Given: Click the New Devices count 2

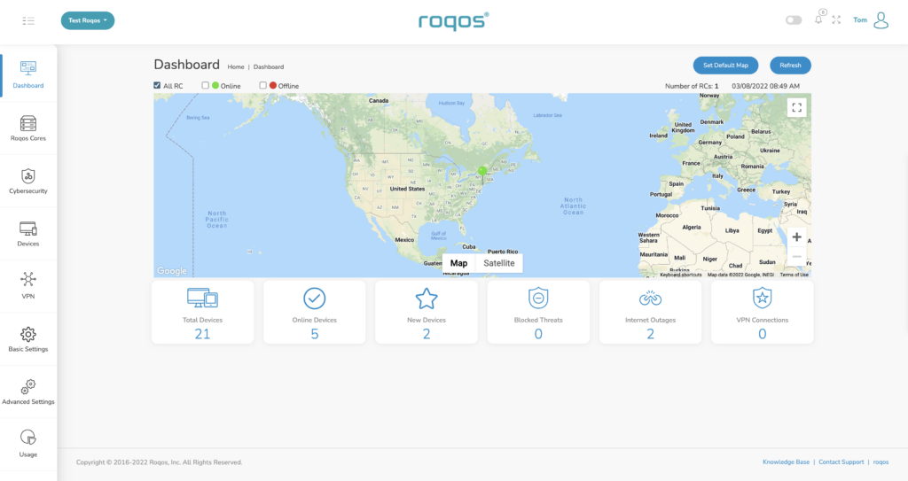Looking at the screenshot, I should coord(427,334).
